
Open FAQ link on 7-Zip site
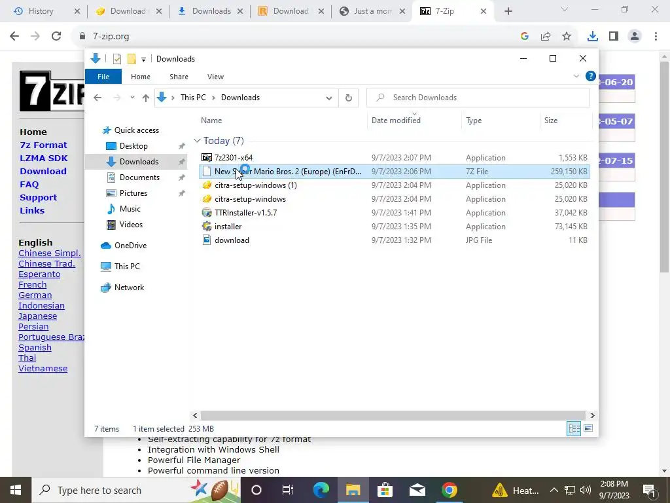pos(29,184)
